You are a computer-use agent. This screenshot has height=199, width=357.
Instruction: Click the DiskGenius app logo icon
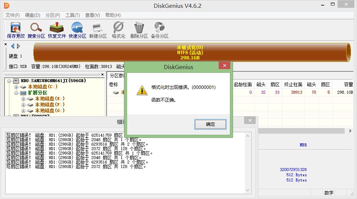pos(7,6)
